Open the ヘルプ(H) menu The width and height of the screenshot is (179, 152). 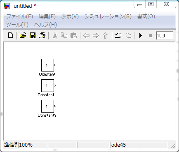(45, 25)
